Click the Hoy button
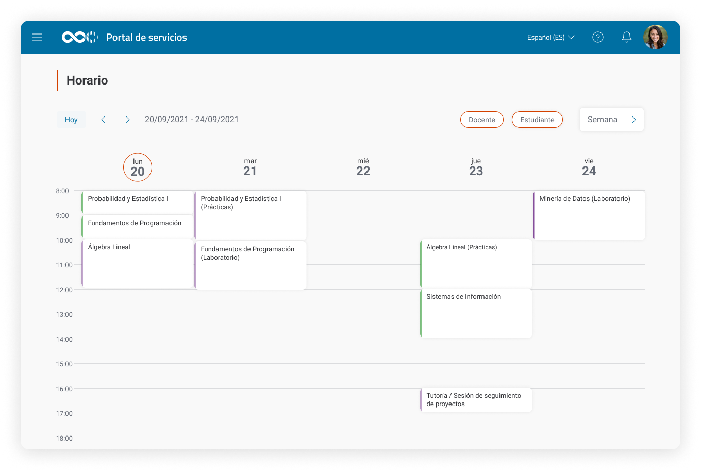Screen dimensions: 701x470 tap(71, 120)
